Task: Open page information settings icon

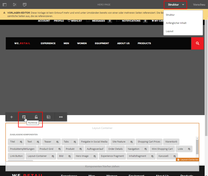Action: point(14,5)
